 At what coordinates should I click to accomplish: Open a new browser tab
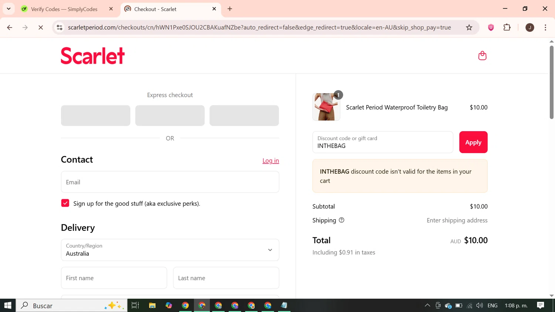[x=230, y=9]
